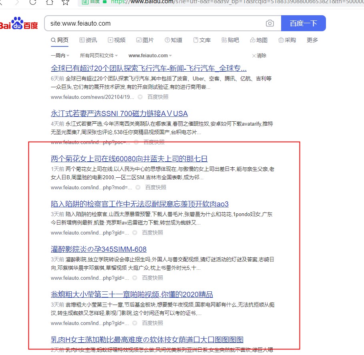The image size is (364, 355).
Task: Open the 所有网页和文件 file type dropdown
Action: pyautogui.click(x=99, y=56)
